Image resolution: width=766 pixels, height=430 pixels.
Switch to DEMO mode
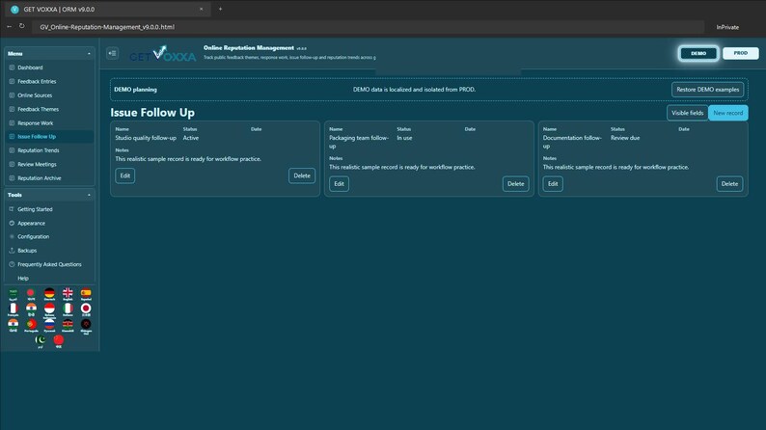[698, 53]
